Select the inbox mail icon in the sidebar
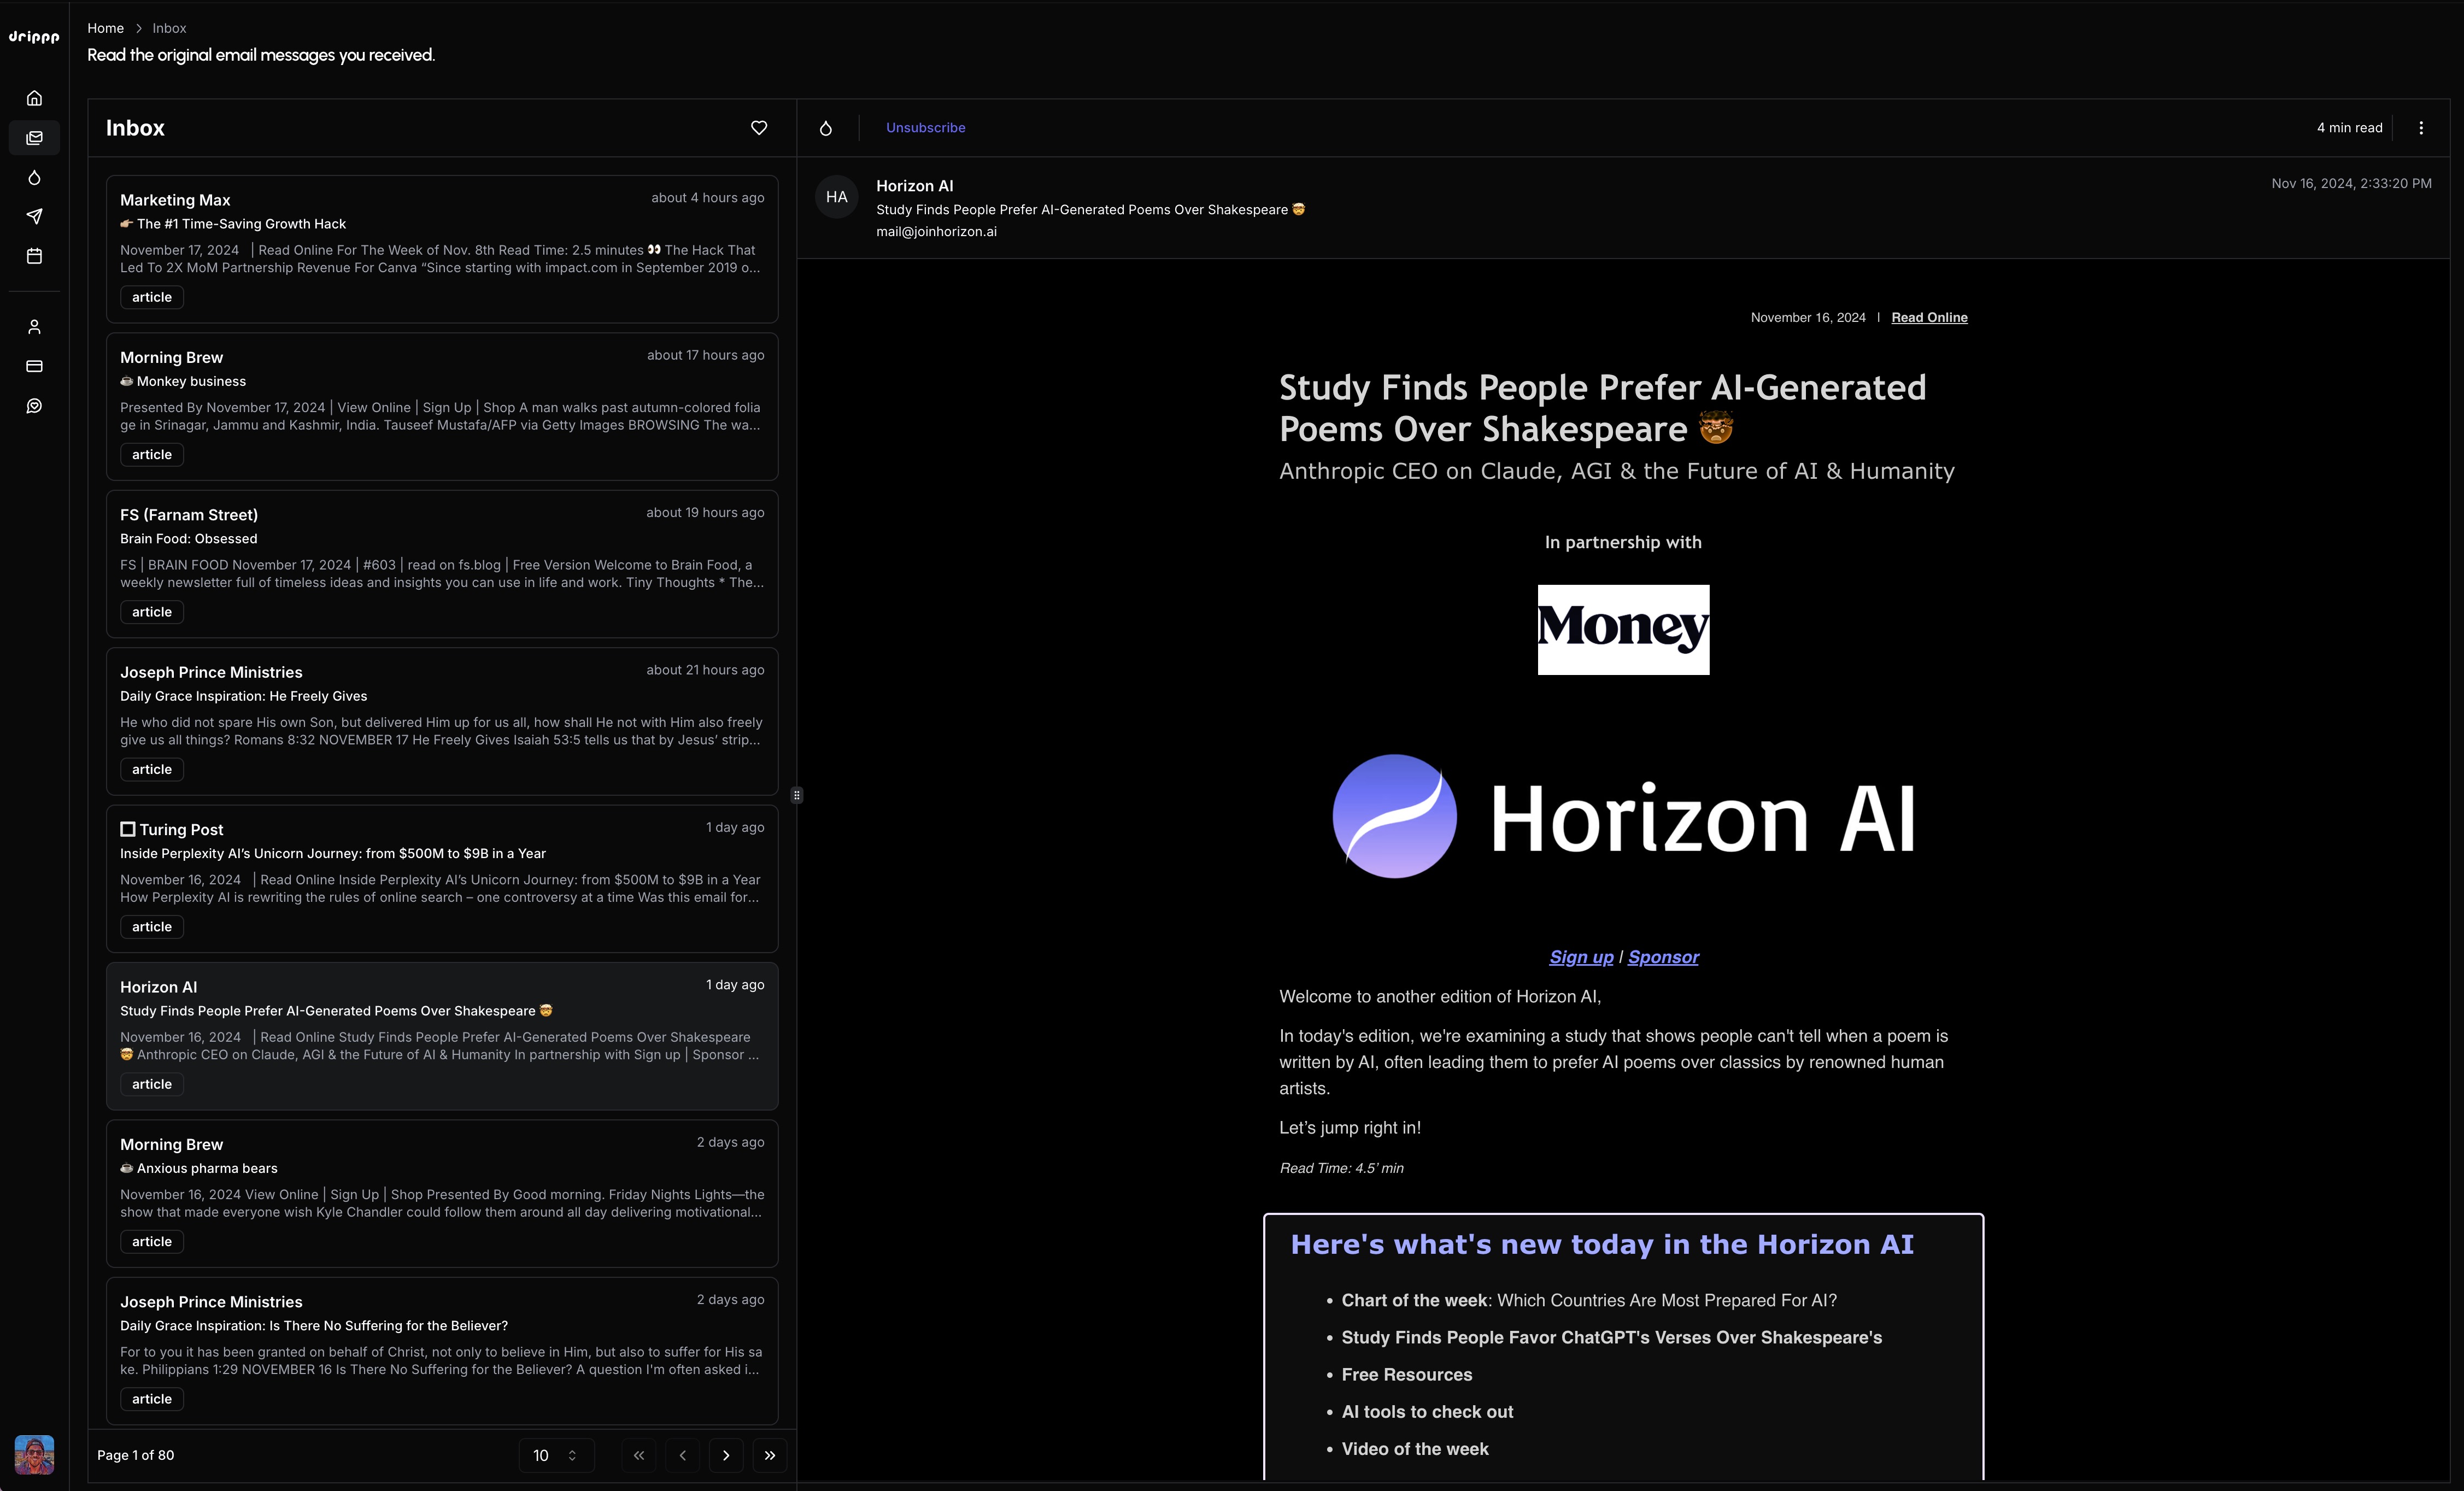 (34, 138)
